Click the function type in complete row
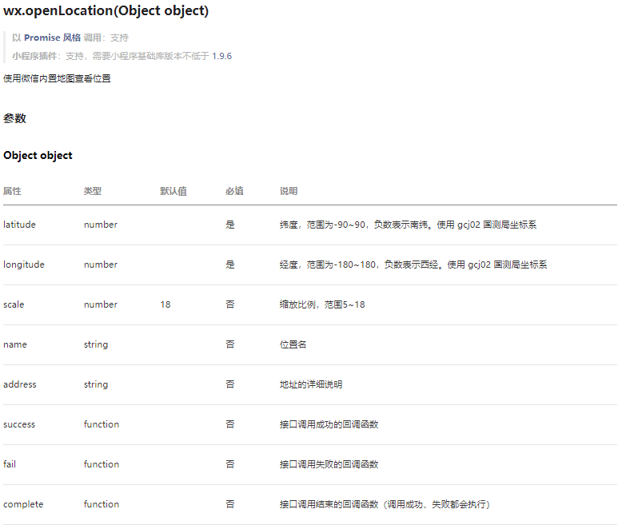This screenshot has height=525, width=618. (x=102, y=504)
